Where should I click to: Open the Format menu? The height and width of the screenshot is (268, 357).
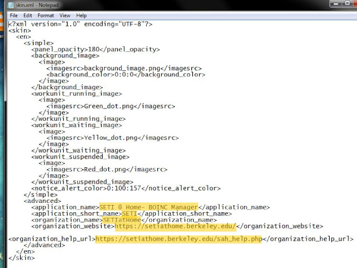click(x=46, y=16)
